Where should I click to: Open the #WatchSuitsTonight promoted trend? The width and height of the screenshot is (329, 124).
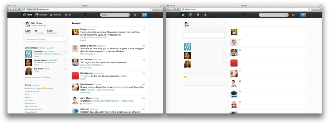(33, 88)
